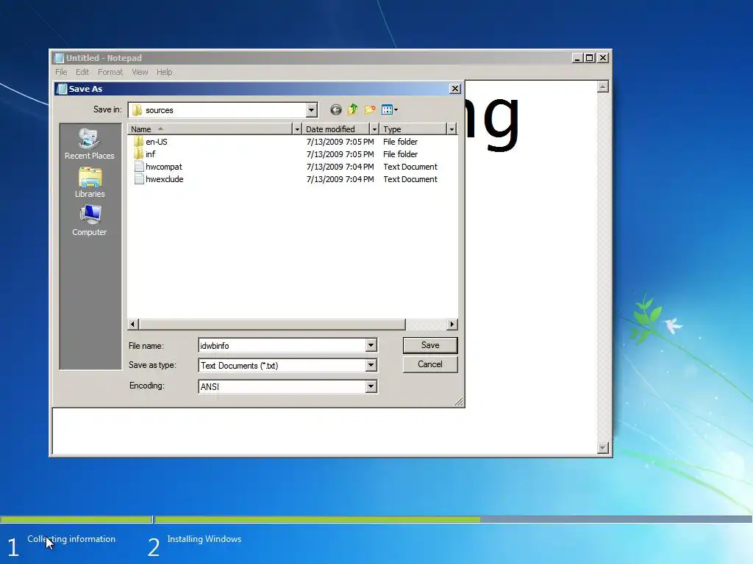The width and height of the screenshot is (753, 564).
Task: Click Notepad's scroll up arrow
Action: (603, 87)
